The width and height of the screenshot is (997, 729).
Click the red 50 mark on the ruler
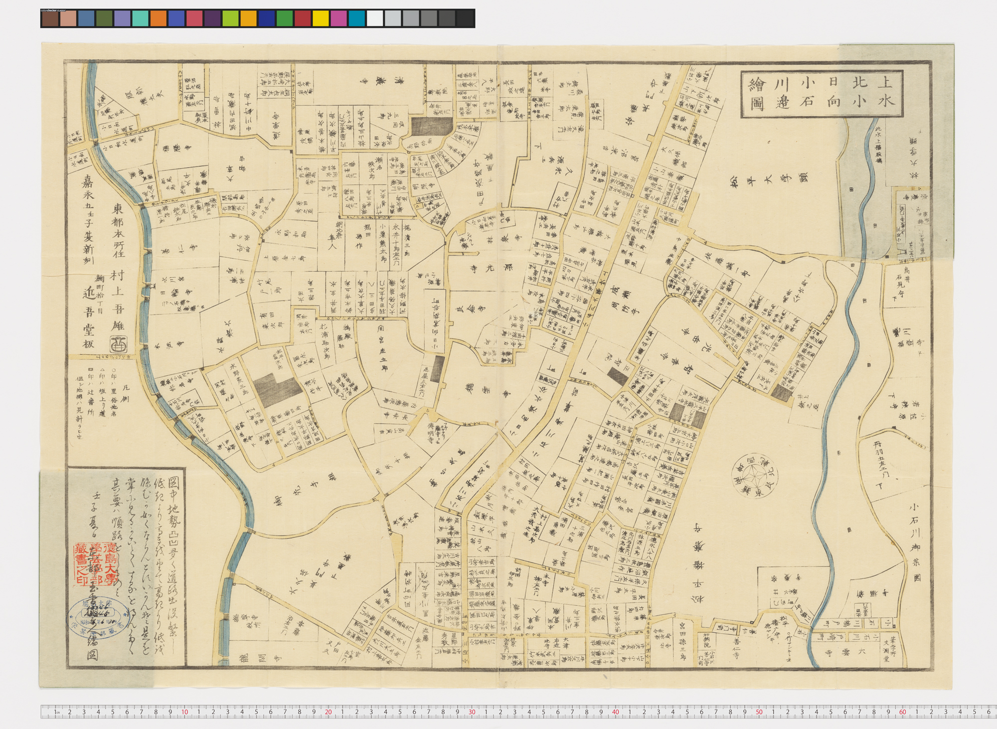tap(759, 713)
